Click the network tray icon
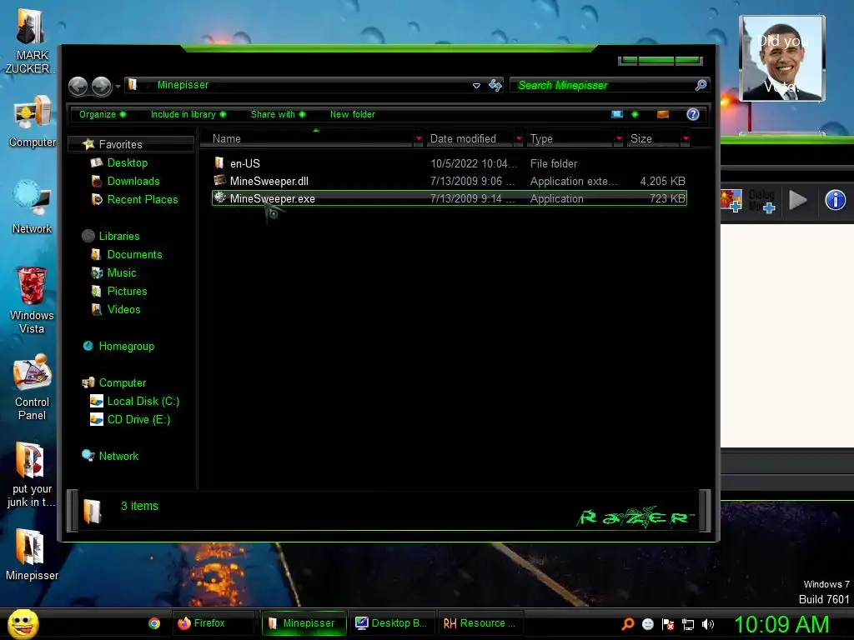The width and height of the screenshot is (854, 640). 688,624
